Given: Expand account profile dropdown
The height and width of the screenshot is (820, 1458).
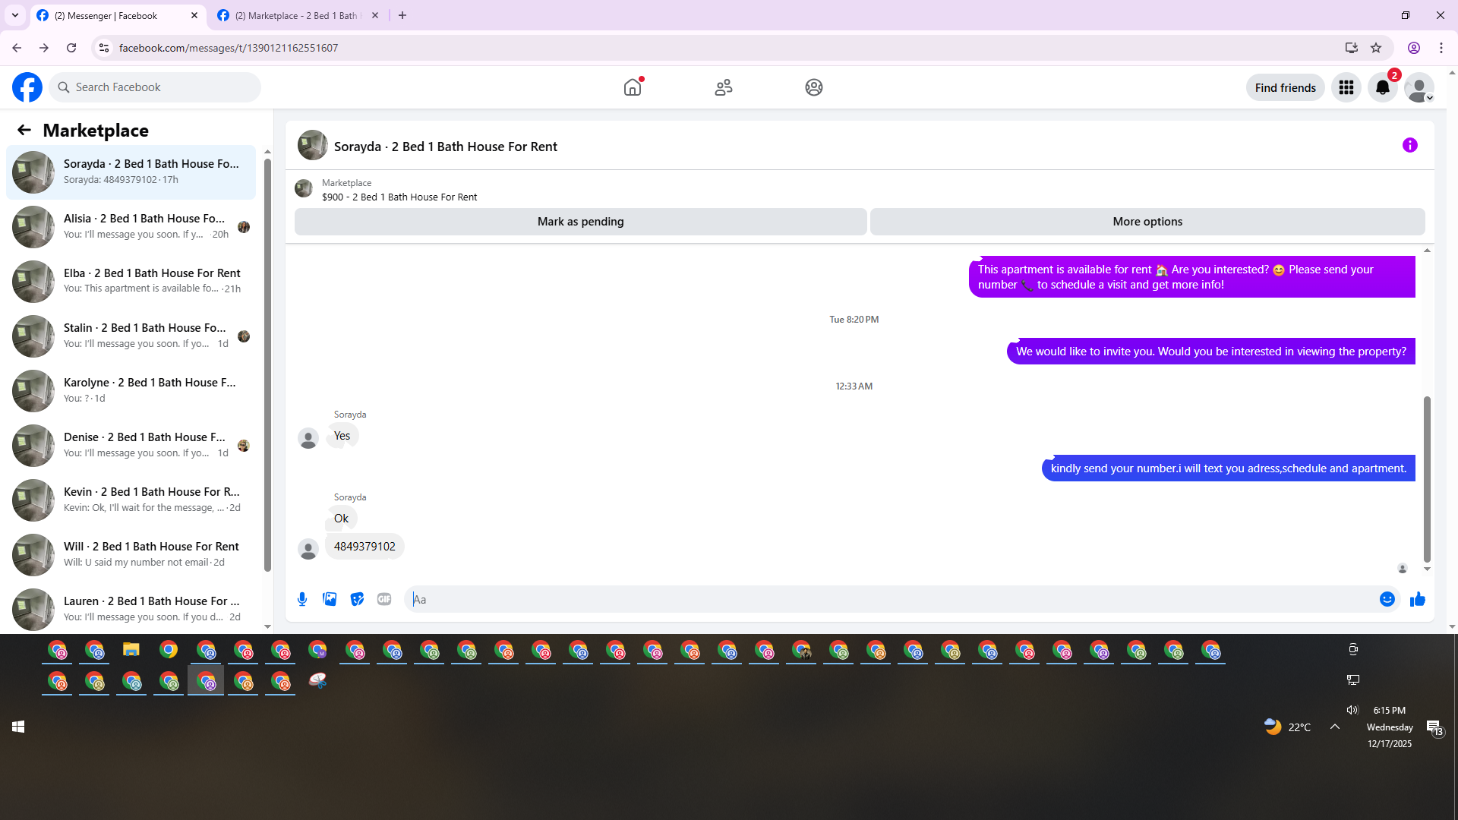Looking at the screenshot, I should 1419,87.
